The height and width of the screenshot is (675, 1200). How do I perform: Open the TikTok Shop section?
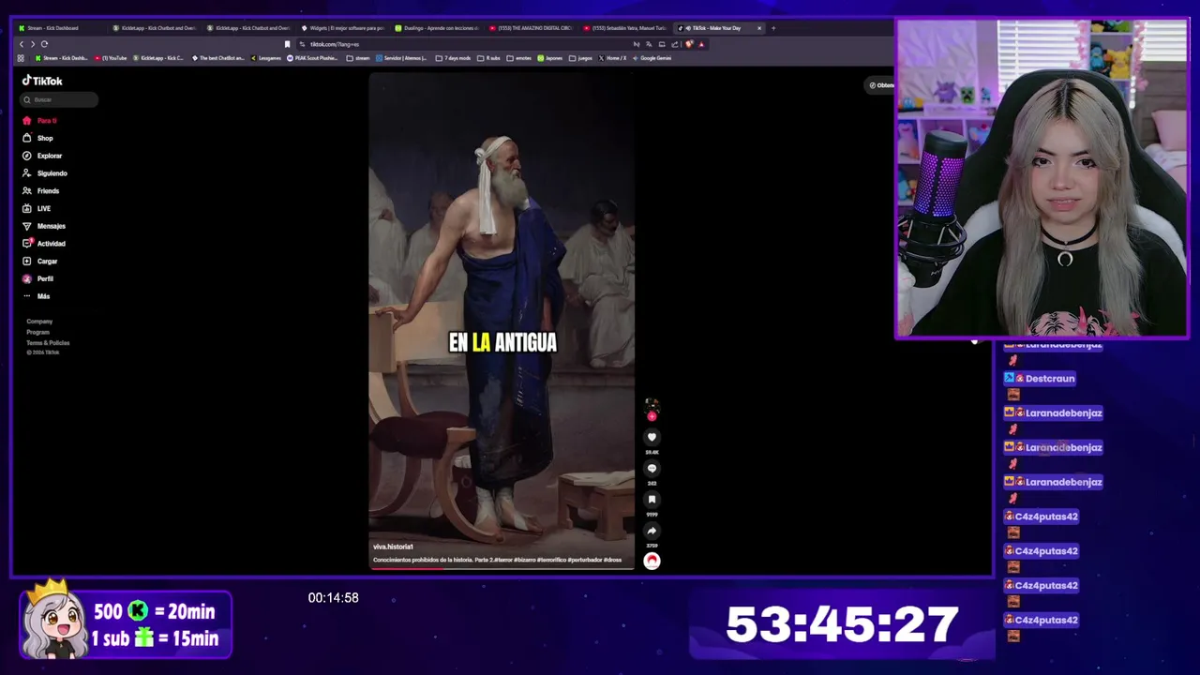(38, 138)
